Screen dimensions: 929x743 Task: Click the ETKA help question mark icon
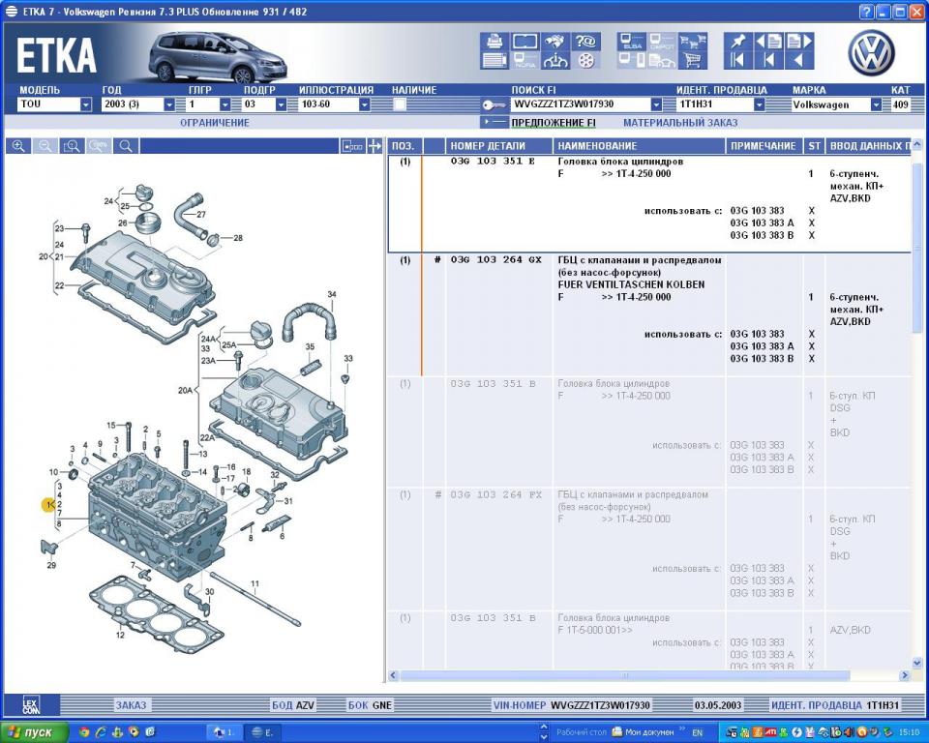(x=867, y=12)
